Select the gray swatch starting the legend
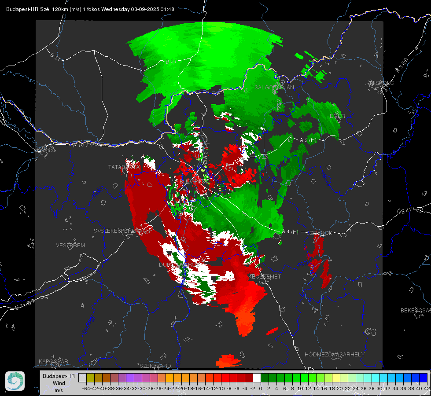This screenshot has width=431, height=396. pos(82,378)
